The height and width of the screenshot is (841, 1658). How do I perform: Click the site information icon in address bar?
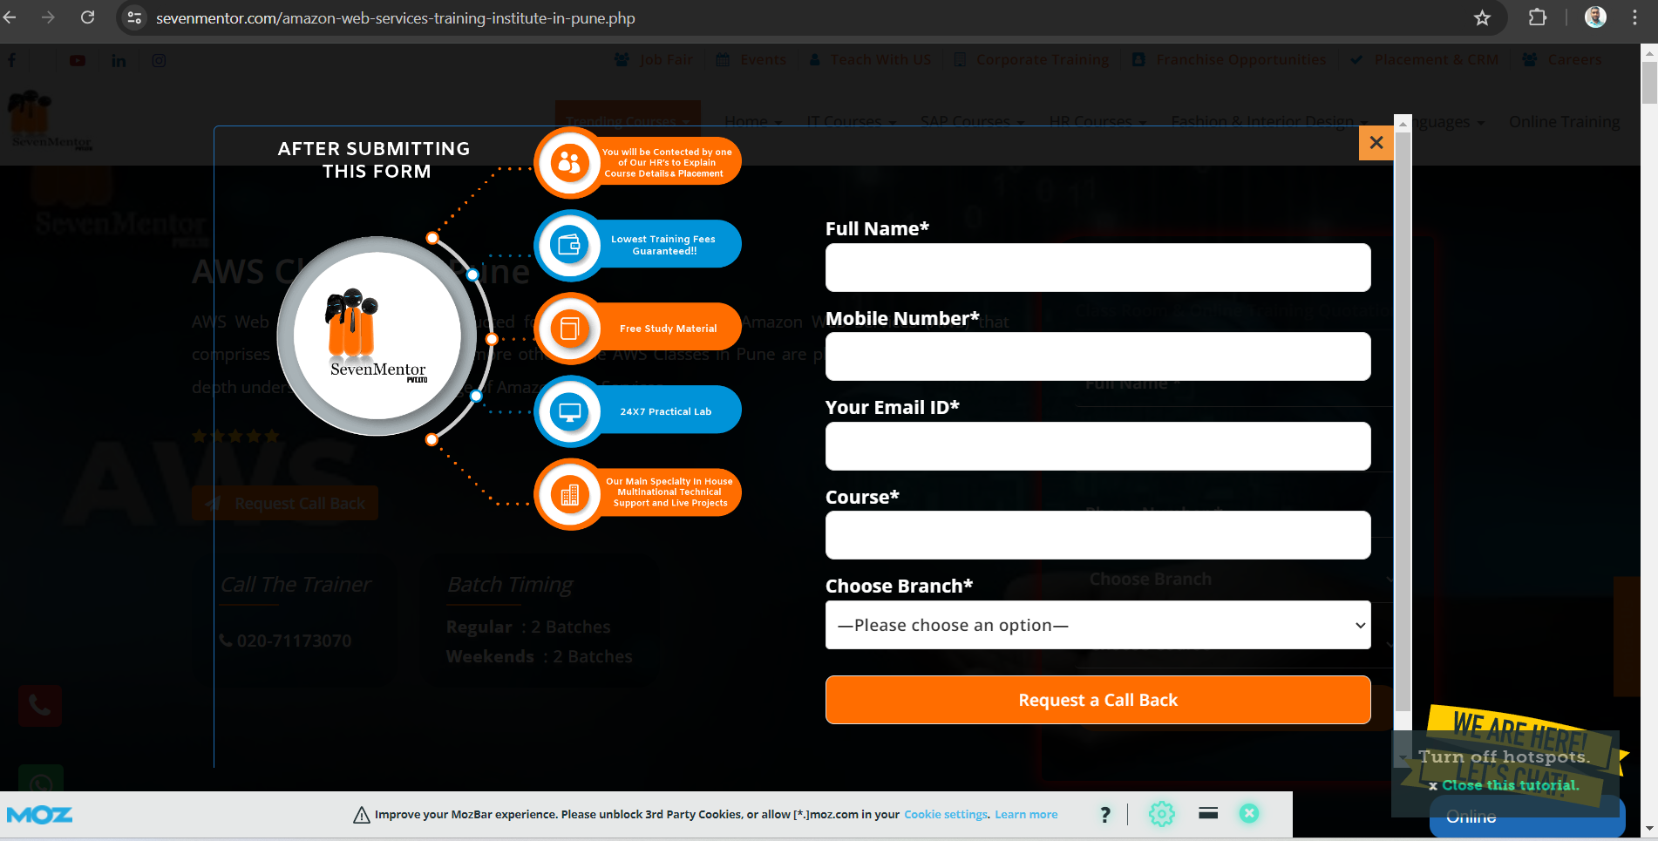[x=134, y=18]
